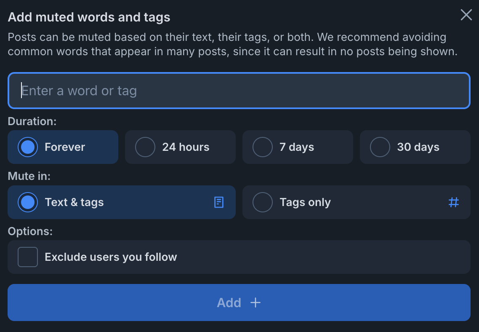This screenshot has height=332, width=479.
Task: Select the Text & tags radio circle
Action: coord(28,202)
